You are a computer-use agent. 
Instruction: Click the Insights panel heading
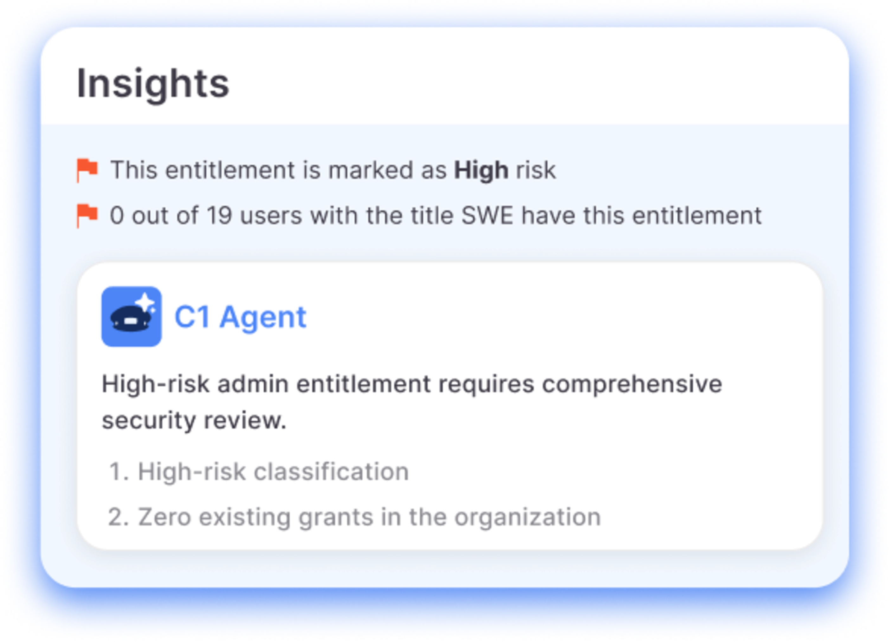[153, 84]
